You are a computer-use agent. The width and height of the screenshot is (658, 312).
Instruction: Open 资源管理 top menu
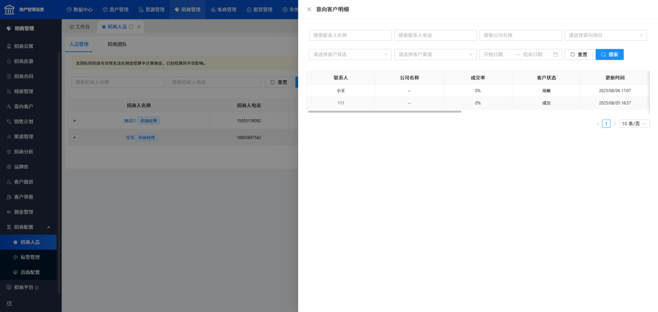(x=151, y=10)
